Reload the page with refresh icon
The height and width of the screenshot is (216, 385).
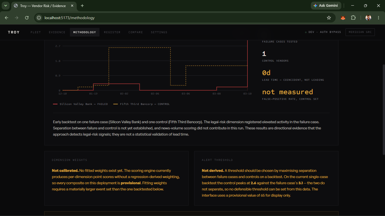point(27,18)
